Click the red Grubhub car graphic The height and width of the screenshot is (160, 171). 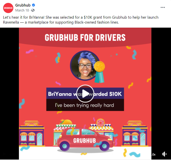click(x=86, y=139)
